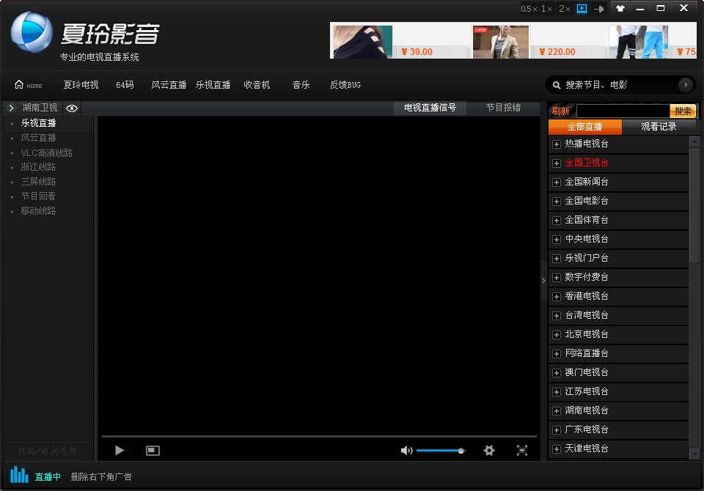Viewport: 704px width, 491px height.
Task: Expand 网络直播台 plus icon
Action: 557,354
